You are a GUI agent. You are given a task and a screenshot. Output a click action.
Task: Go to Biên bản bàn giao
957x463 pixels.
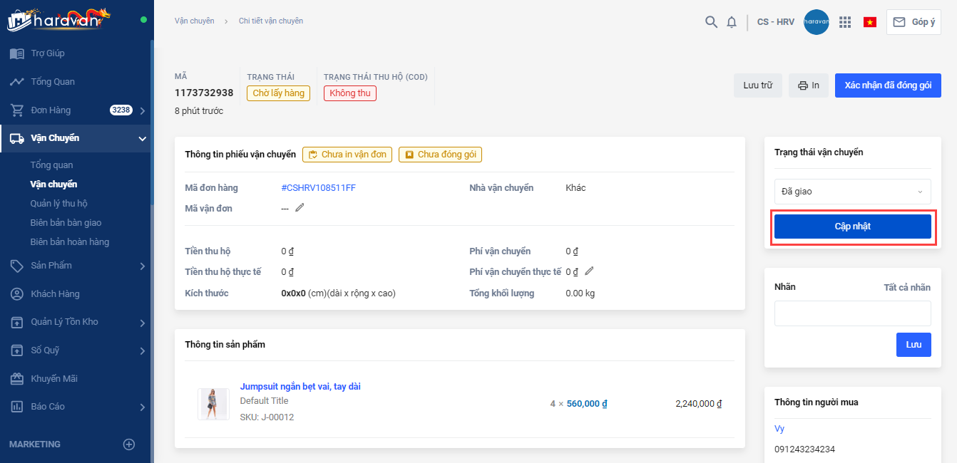point(66,223)
